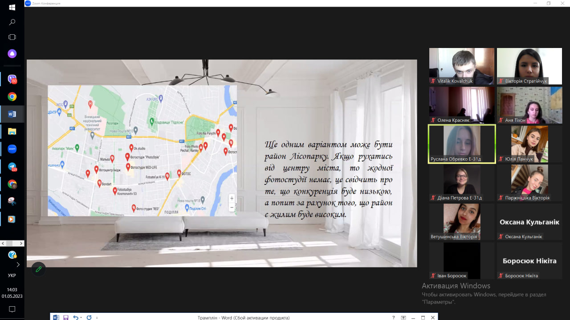Click the Save icon in Word toolbar

66,318
